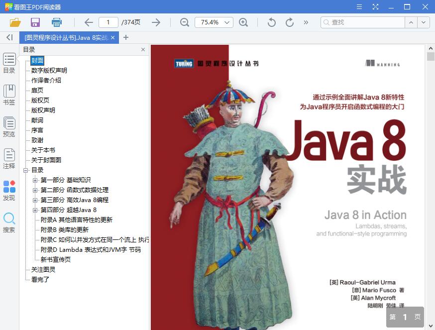Viewport: 435px width, 330px height.
Task: Open 关于本书 outline entry
Action: click(x=43, y=150)
